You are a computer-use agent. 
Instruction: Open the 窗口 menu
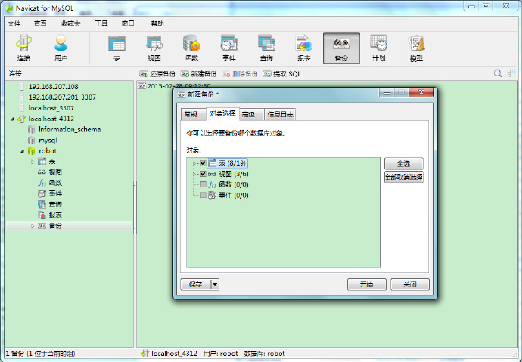click(128, 23)
